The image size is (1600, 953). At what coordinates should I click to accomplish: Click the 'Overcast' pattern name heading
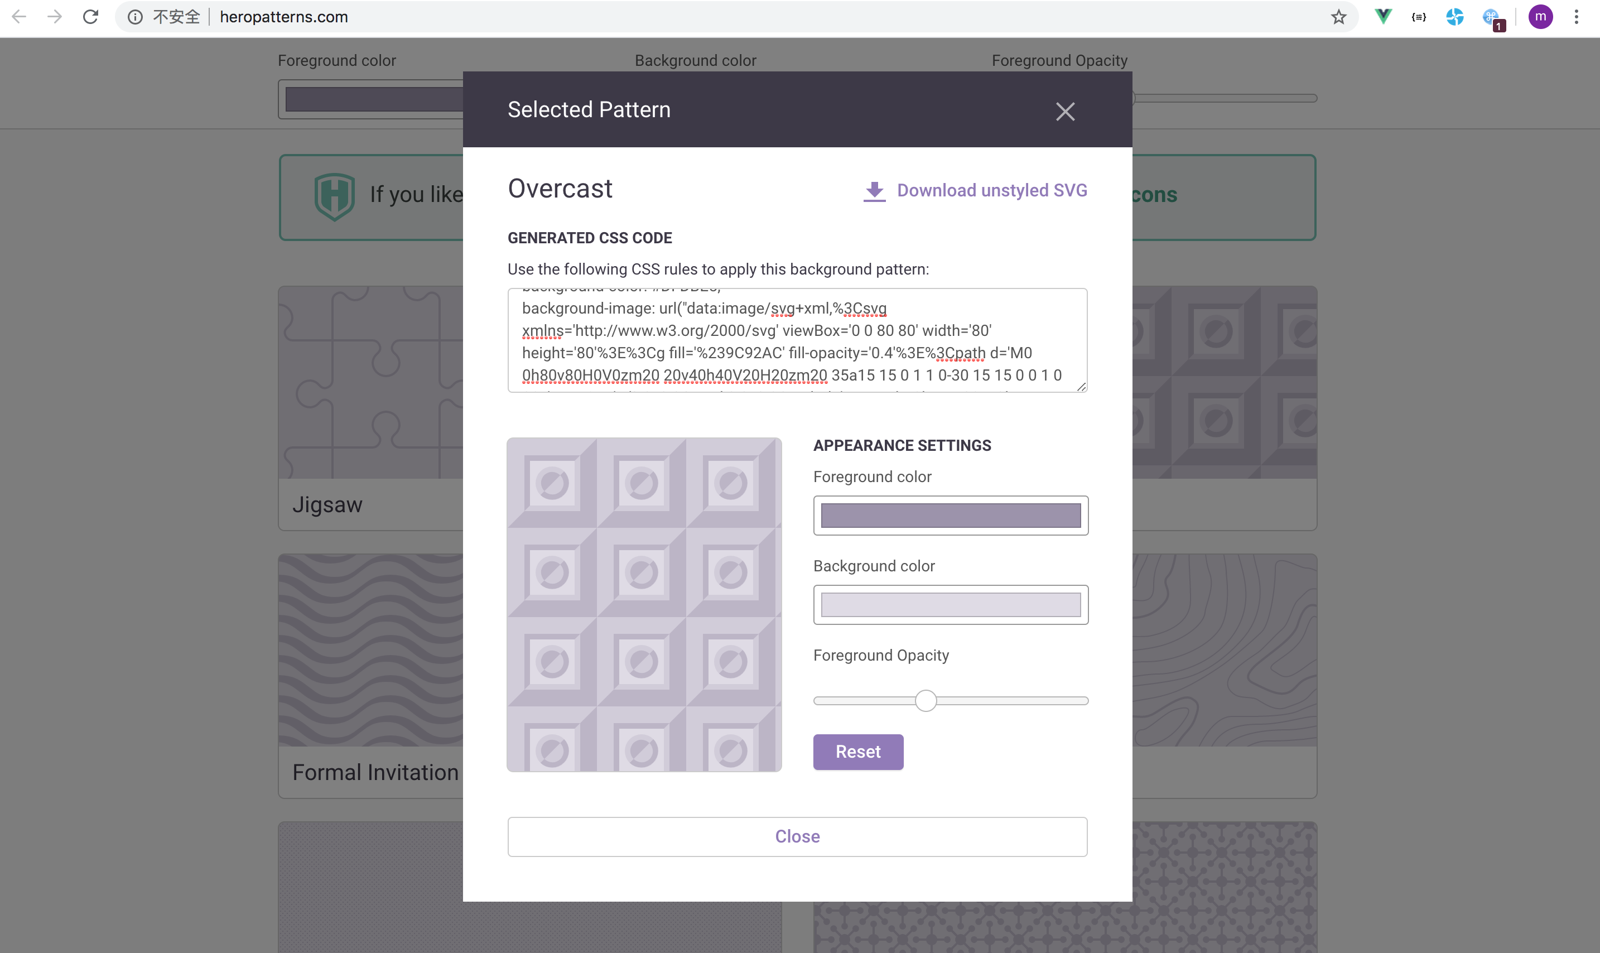point(560,188)
